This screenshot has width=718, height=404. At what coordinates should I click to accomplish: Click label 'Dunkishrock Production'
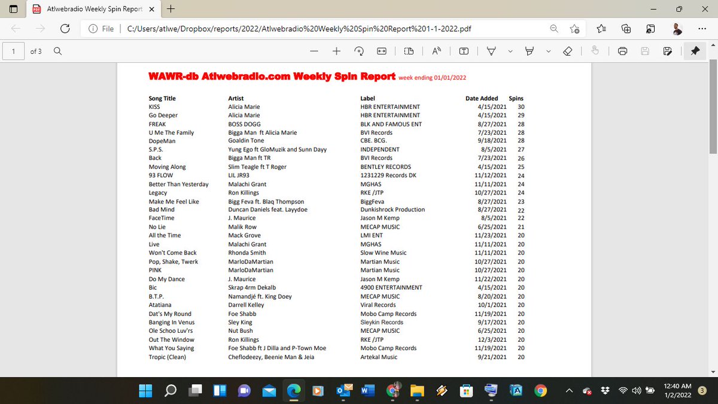coord(393,210)
